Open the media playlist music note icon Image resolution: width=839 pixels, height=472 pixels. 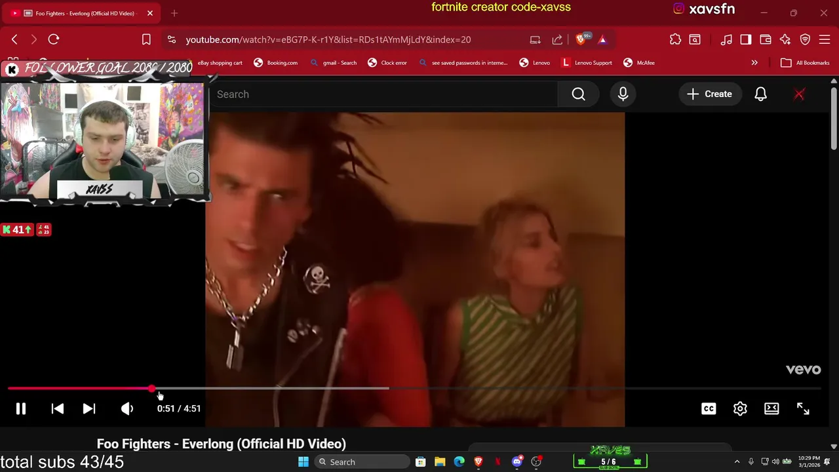coord(726,40)
